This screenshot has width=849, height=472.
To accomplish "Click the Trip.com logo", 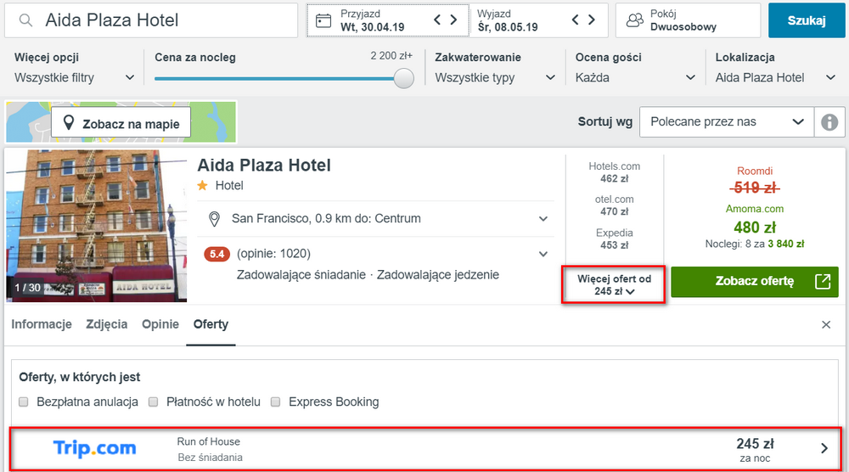I will [94, 448].
